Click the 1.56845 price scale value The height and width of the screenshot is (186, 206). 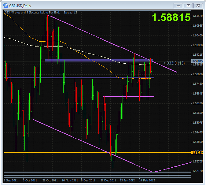197,94
